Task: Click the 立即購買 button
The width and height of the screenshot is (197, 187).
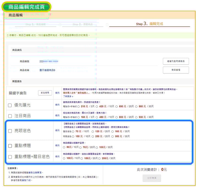Action: [x=152, y=178]
